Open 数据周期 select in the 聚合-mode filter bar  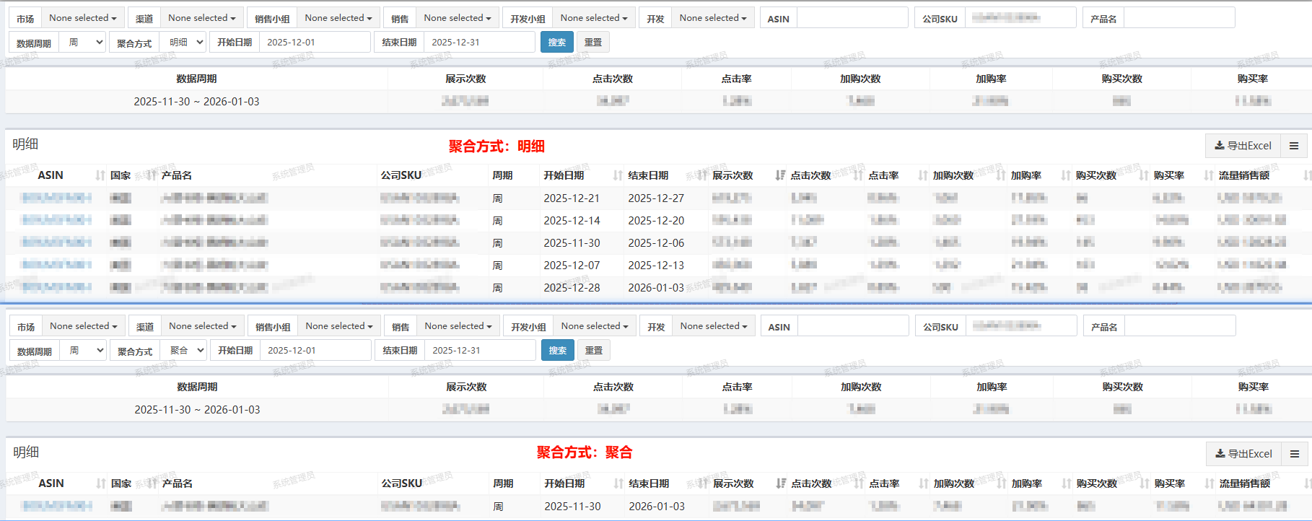click(83, 351)
